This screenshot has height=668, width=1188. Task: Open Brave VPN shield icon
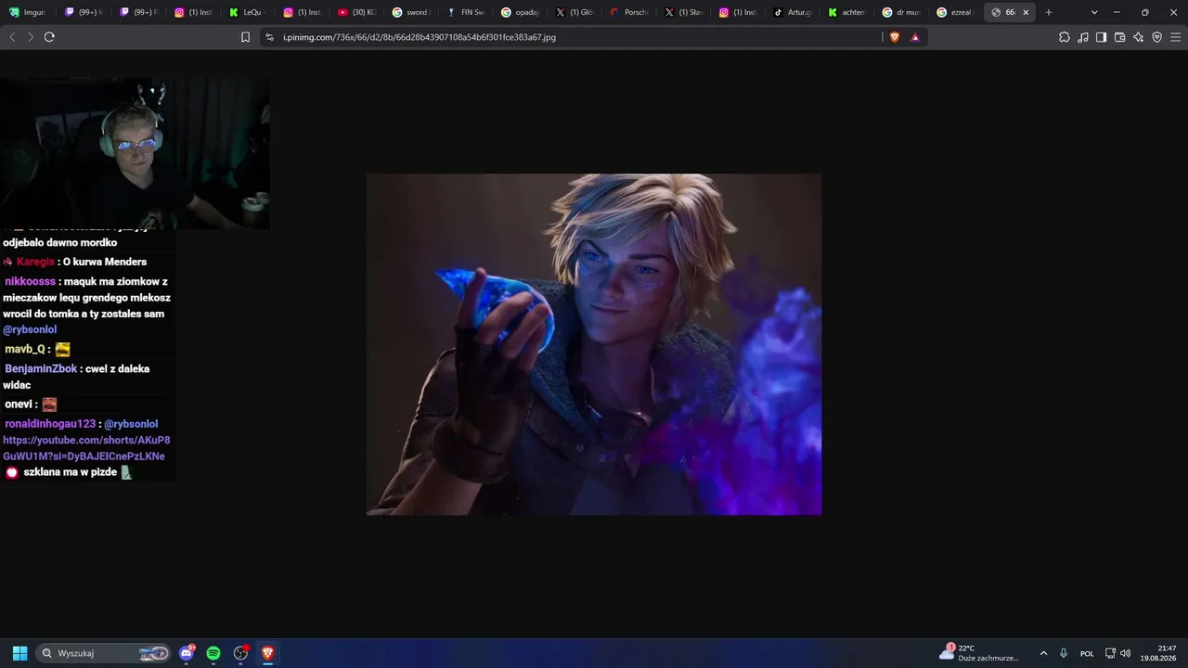click(x=1156, y=37)
